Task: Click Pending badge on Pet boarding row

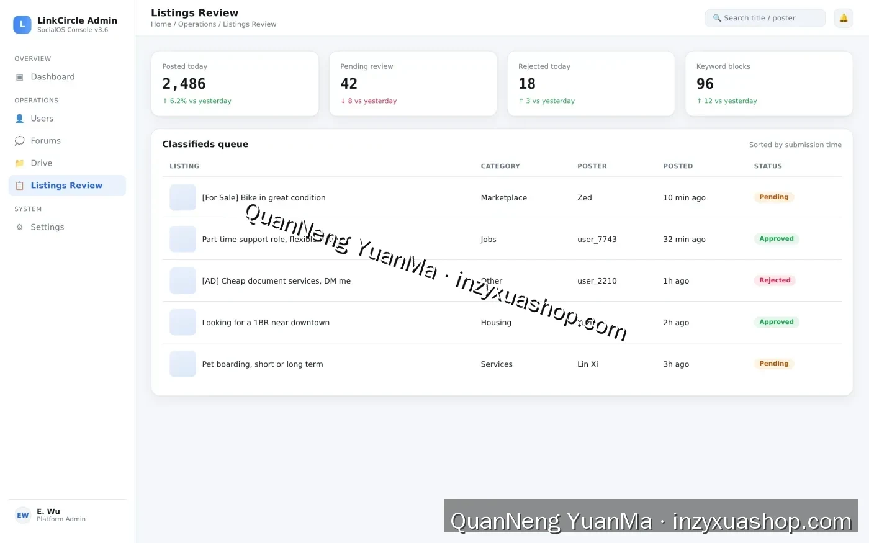Action: [x=774, y=364]
